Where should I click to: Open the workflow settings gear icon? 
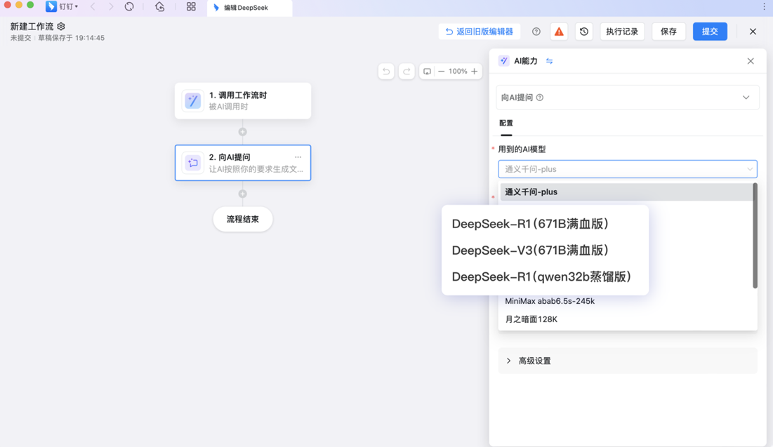pyautogui.click(x=61, y=25)
